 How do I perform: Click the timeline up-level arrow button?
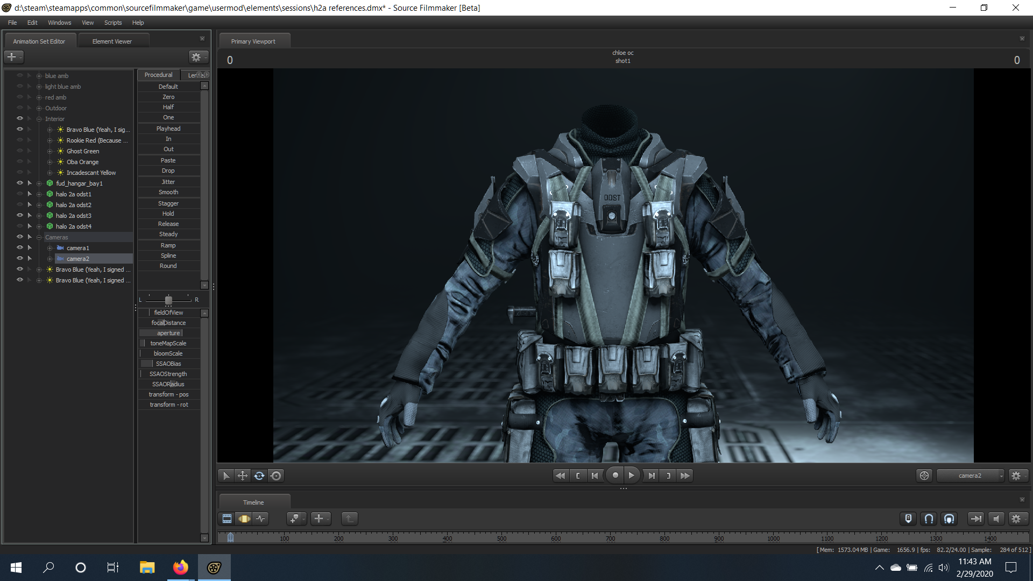tap(350, 519)
